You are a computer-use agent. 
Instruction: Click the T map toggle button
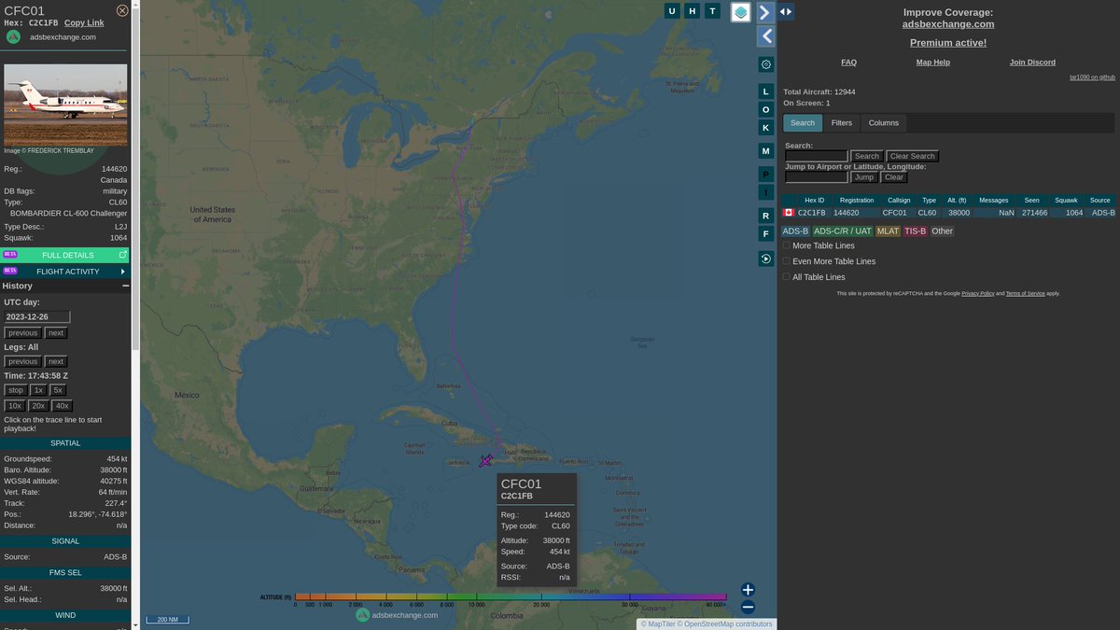point(713,11)
